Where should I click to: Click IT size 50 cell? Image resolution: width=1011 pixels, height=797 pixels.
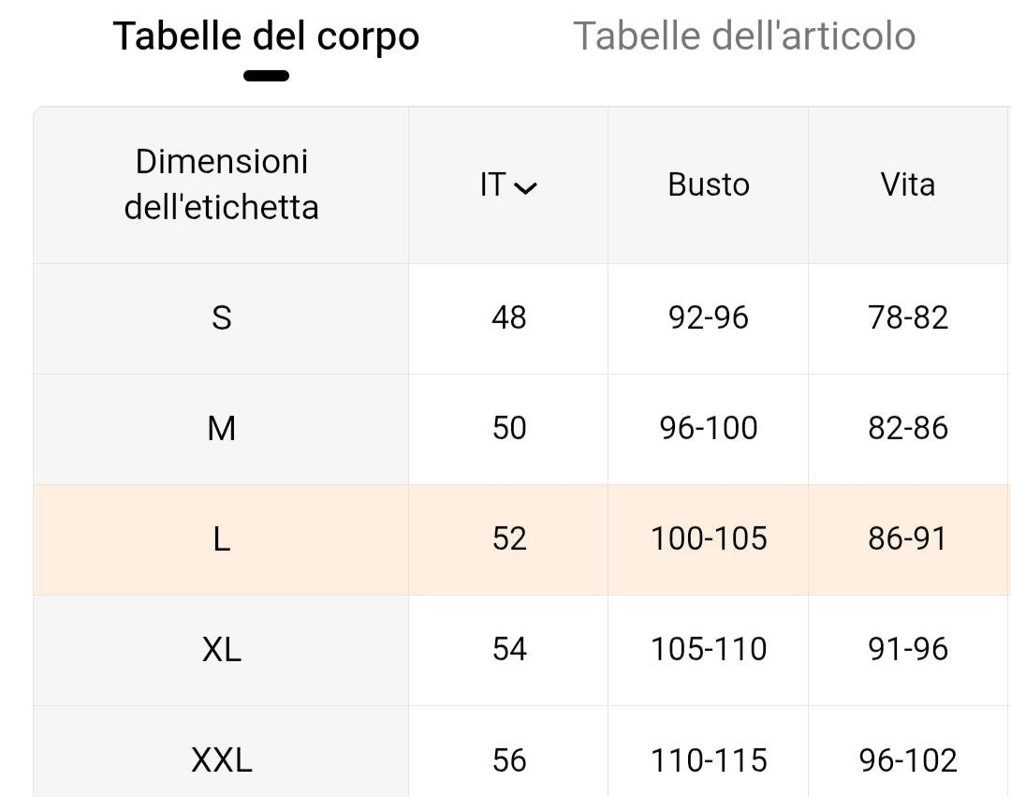pos(508,429)
